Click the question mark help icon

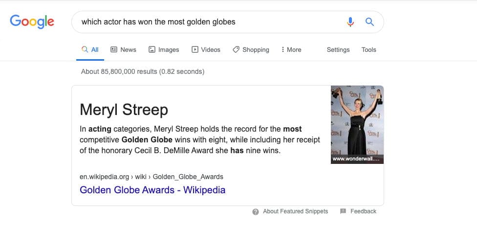click(256, 211)
